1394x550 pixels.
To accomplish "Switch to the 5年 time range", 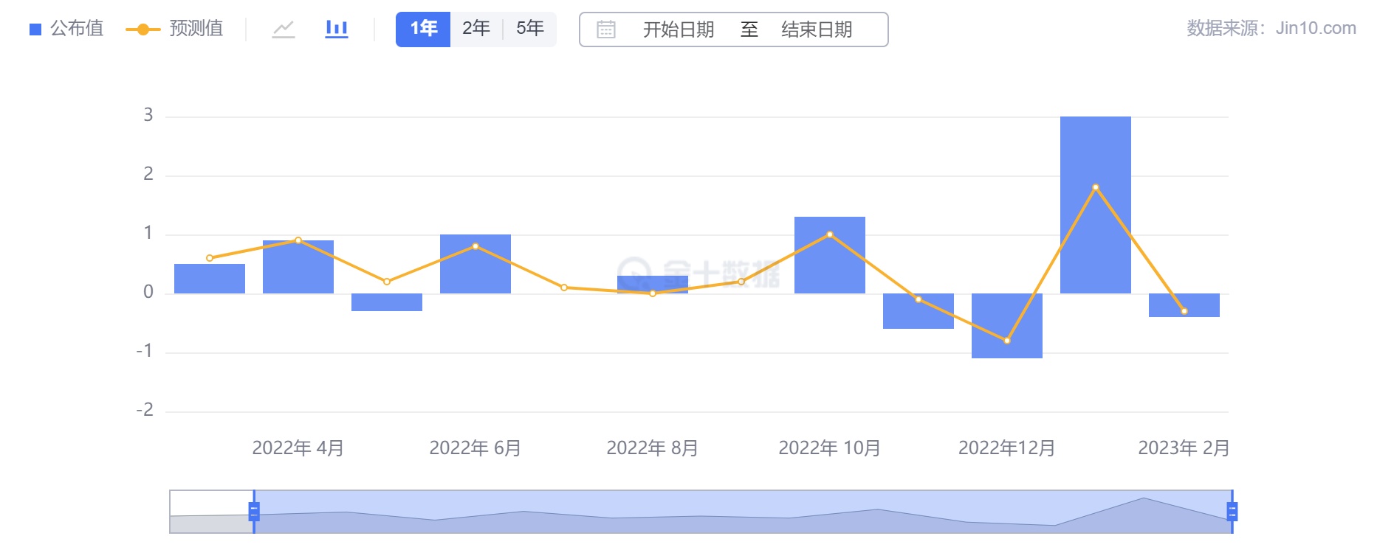I will click(x=529, y=29).
